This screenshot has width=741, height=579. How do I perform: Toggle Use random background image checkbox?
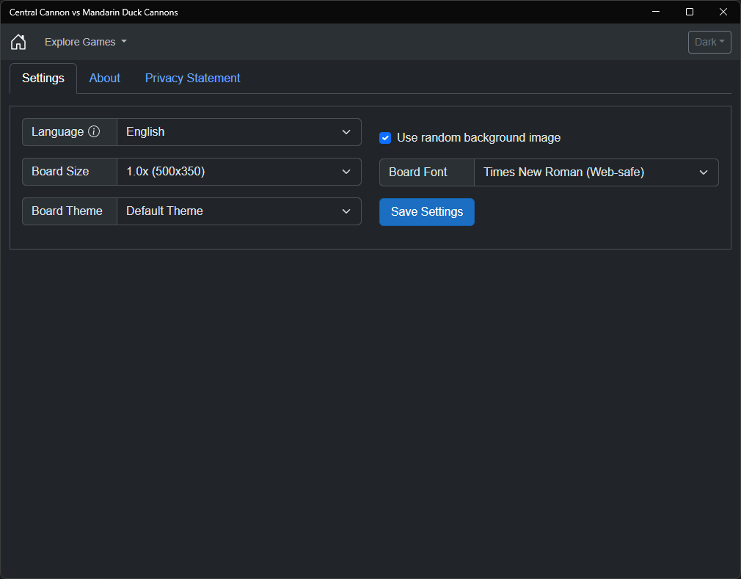[385, 138]
